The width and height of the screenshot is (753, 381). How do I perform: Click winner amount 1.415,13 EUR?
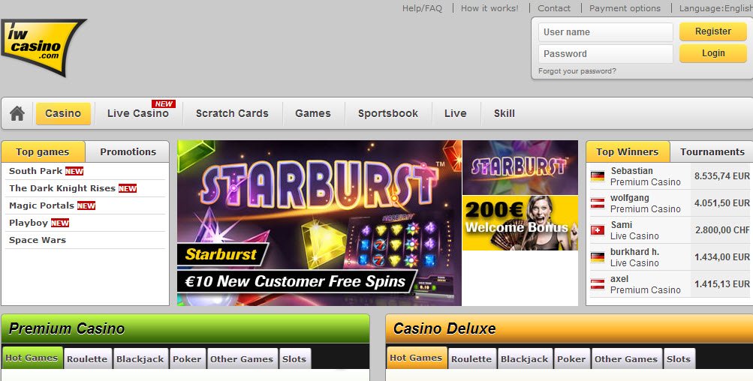(x=721, y=284)
